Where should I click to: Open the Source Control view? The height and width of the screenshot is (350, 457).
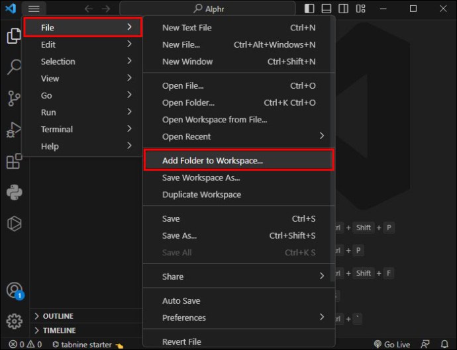(14, 98)
